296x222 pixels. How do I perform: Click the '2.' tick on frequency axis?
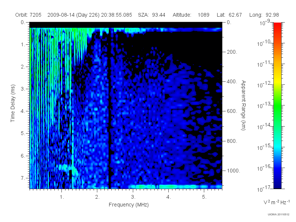coord(97,197)
